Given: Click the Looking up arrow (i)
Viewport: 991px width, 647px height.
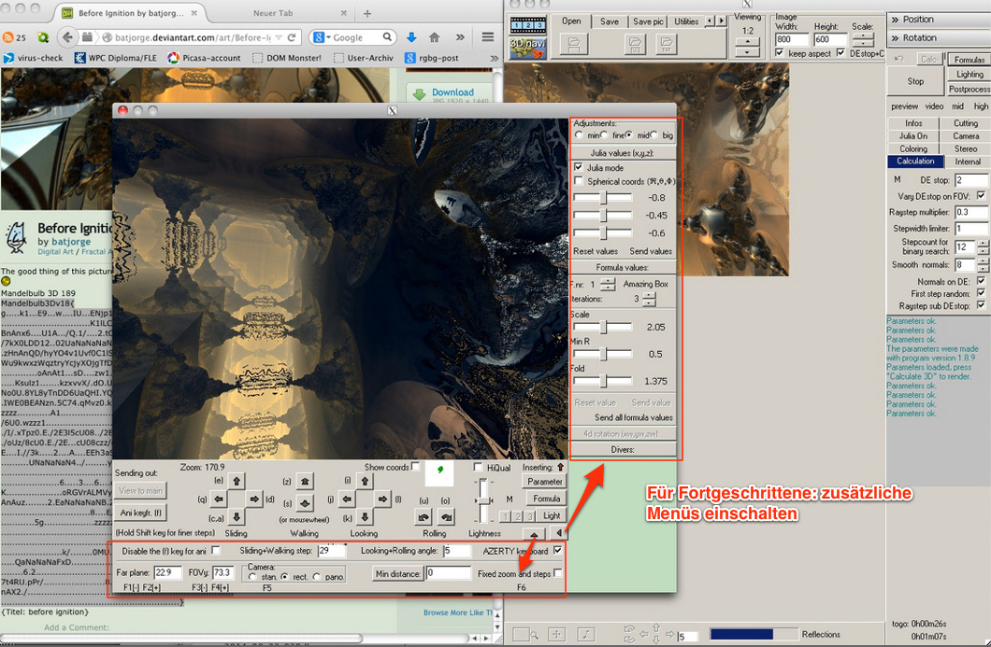Looking at the screenshot, I should pyautogui.click(x=365, y=481).
